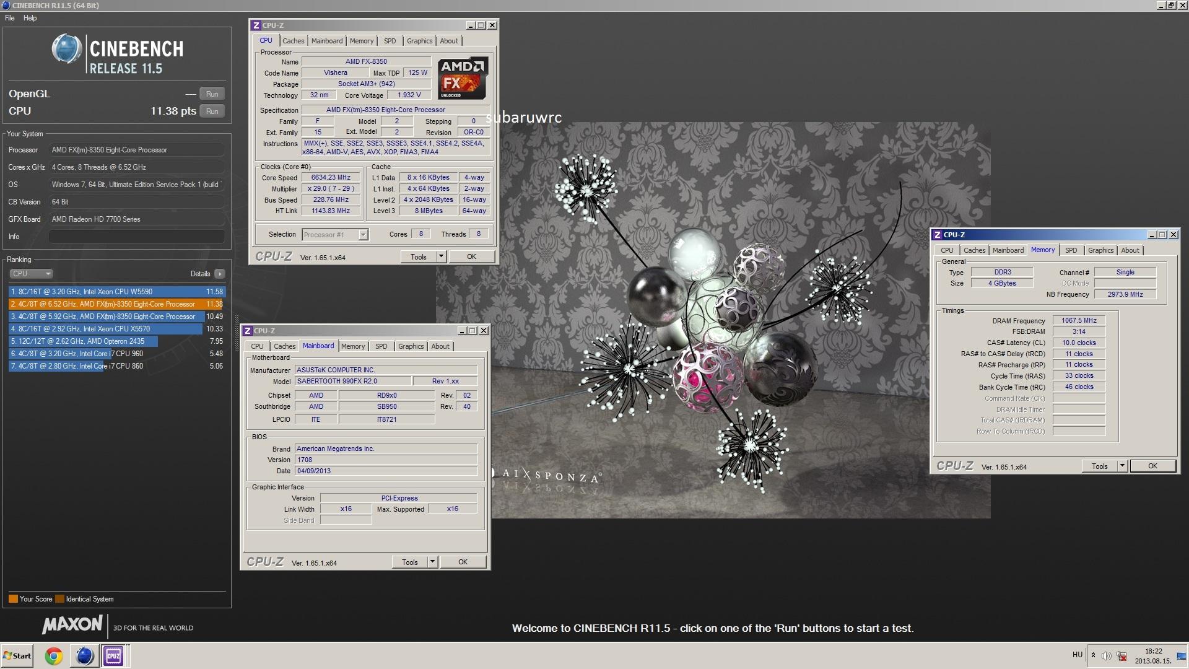Open SPD tab in CPU window
Screen dimensions: 1189x669
[x=390, y=41]
